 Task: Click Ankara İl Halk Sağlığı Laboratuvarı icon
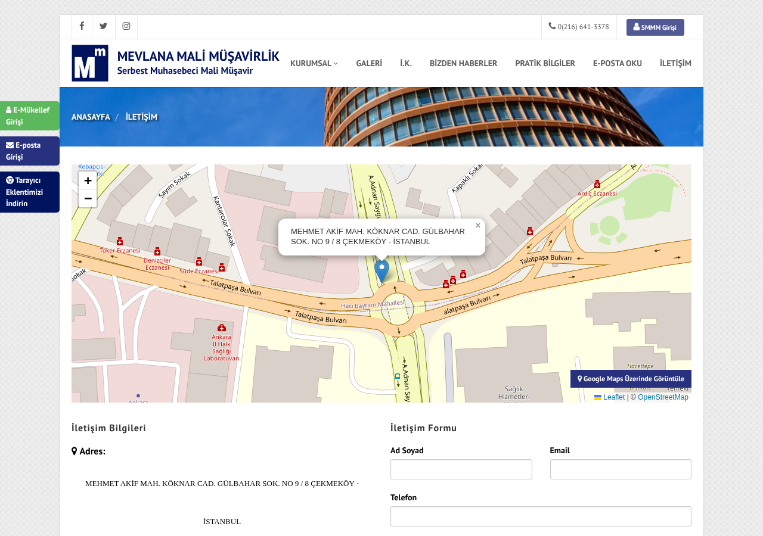tap(222, 328)
